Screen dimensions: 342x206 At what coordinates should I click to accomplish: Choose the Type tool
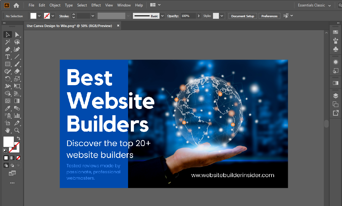[x=8, y=57]
